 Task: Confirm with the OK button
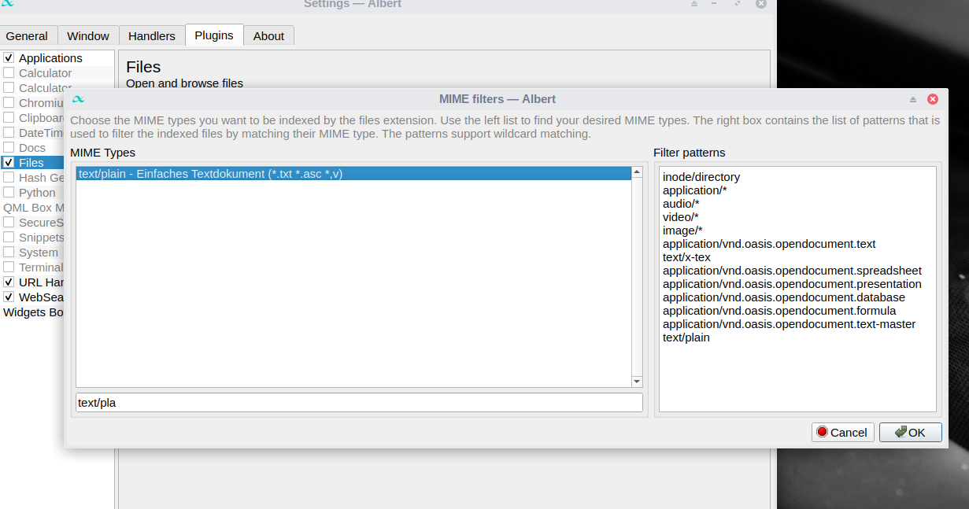(x=911, y=432)
